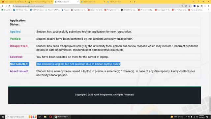211x119 pixels.
Task: Open the zoom magnifier icon in address bar
Action: 182,6
